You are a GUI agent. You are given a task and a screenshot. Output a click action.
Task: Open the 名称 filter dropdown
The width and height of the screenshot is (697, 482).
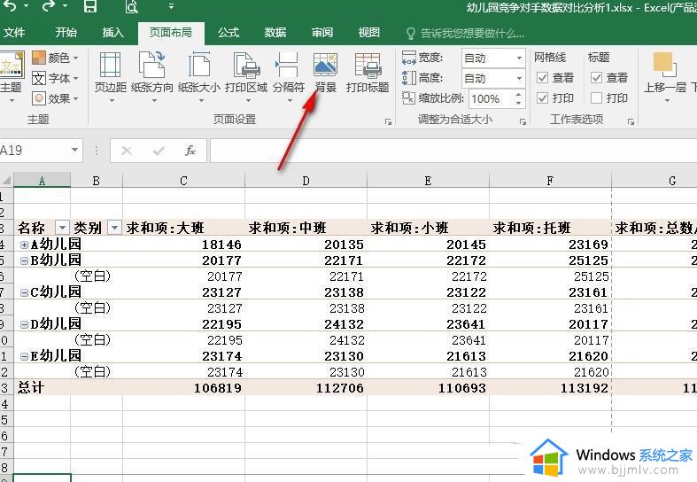(x=62, y=228)
